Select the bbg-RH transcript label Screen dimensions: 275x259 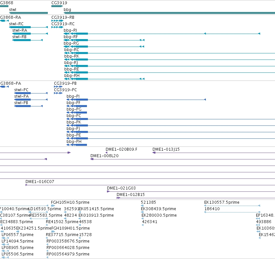tap(72, 76)
